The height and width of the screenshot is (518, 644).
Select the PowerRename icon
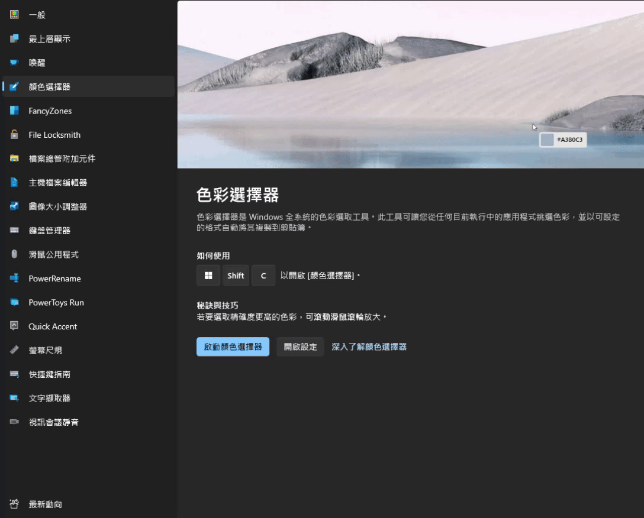[14, 278]
